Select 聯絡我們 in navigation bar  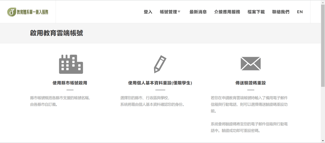[281, 12]
